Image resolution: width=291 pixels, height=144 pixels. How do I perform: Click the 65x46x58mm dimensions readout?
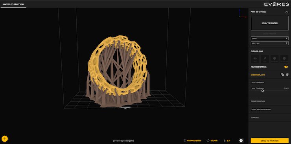pyautogui.click(x=194, y=141)
